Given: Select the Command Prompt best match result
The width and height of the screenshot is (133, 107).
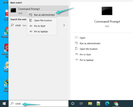Looking at the screenshot, I should 38,11.
